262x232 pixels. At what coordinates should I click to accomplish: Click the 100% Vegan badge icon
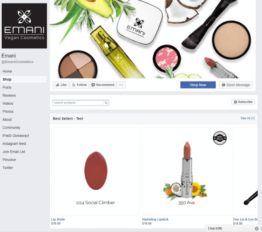[x=220, y=138]
